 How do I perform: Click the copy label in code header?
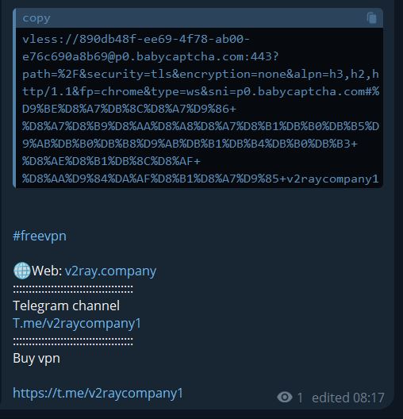(x=36, y=18)
